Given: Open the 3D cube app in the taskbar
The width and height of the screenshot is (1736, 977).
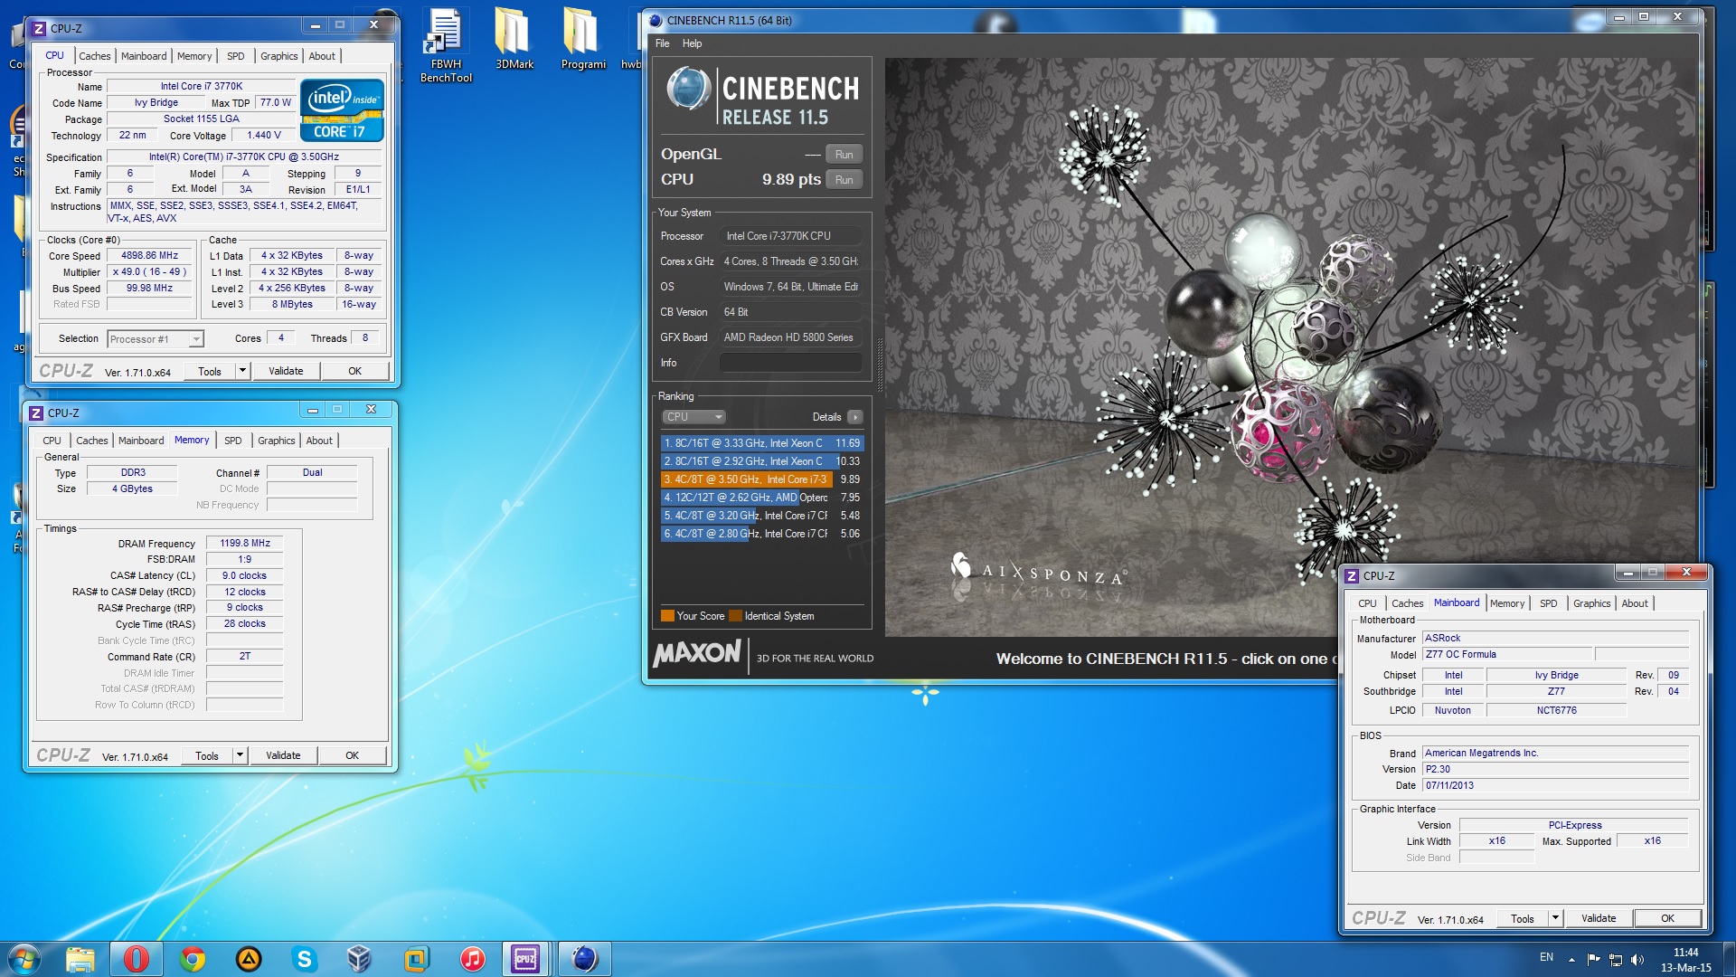Looking at the screenshot, I should [x=360, y=959].
